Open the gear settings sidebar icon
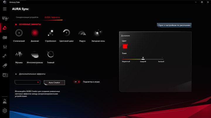The width and height of the screenshot is (211, 118). 5,111
